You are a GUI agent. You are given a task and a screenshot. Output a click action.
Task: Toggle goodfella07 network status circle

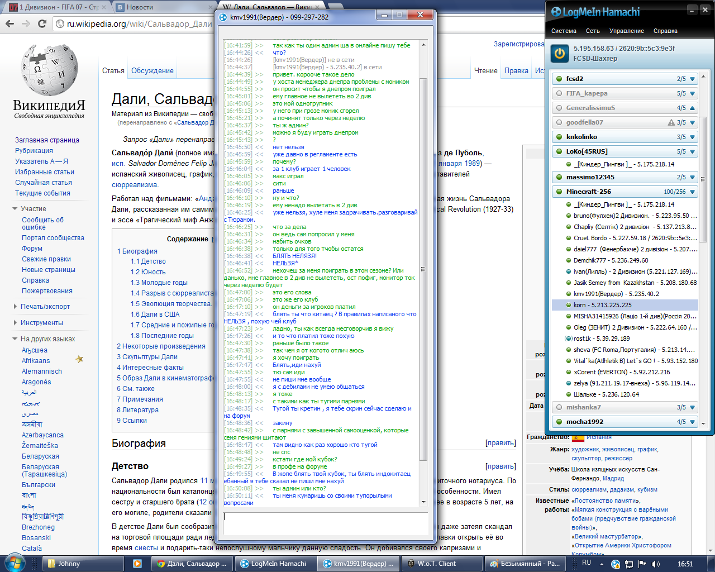[x=559, y=122]
